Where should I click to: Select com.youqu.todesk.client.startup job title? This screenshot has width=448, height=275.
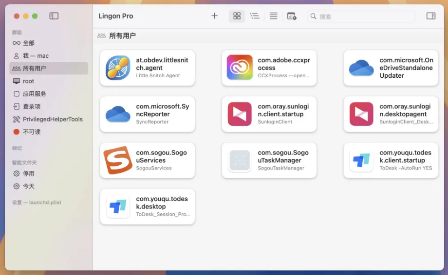[406, 156]
